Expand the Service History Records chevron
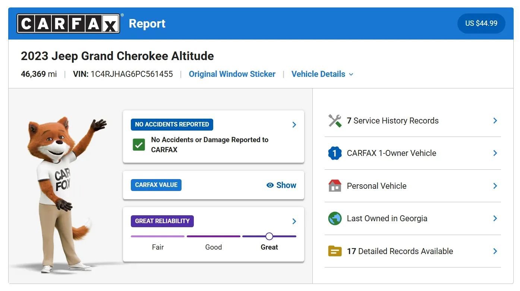 pyautogui.click(x=495, y=121)
